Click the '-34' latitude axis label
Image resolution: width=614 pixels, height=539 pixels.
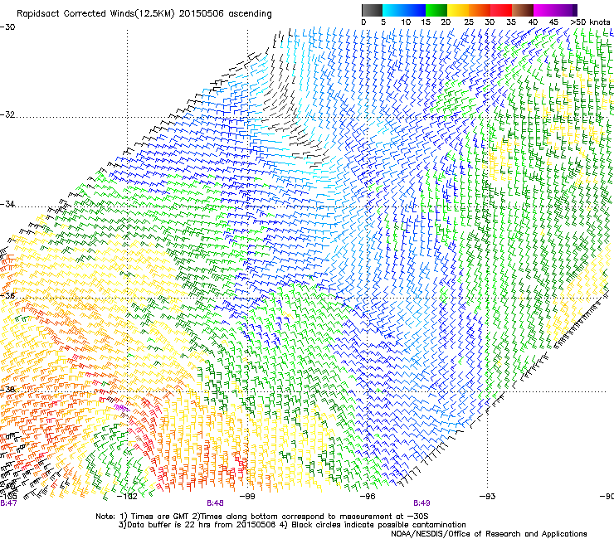7,204
